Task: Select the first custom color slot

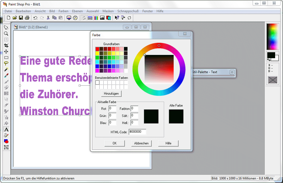Action: pyautogui.click(x=97, y=82)
